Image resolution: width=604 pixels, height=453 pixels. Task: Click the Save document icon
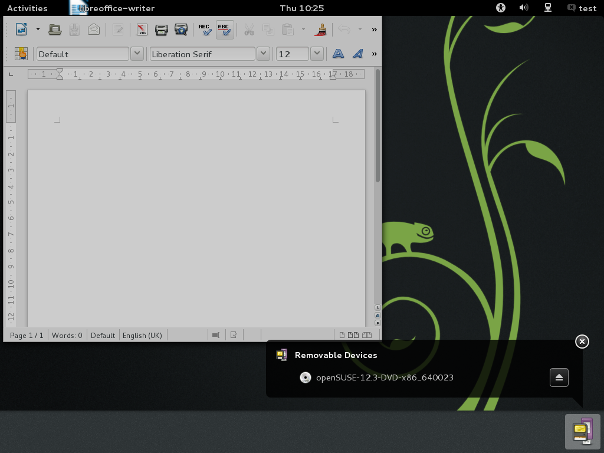(74, 29)
